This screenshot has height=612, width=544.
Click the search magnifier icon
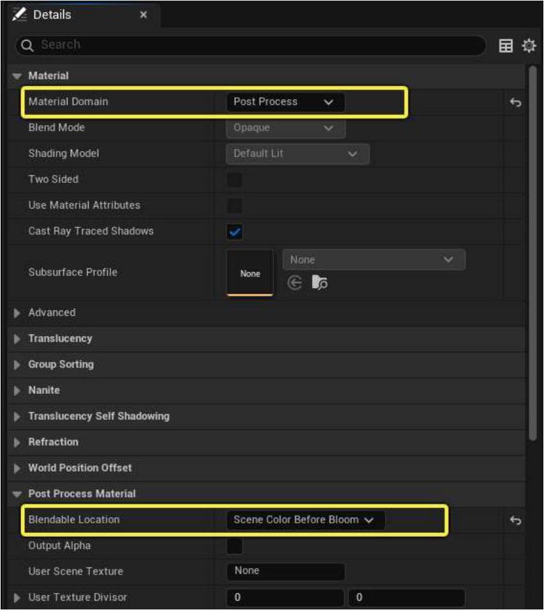tap(27, 45)
